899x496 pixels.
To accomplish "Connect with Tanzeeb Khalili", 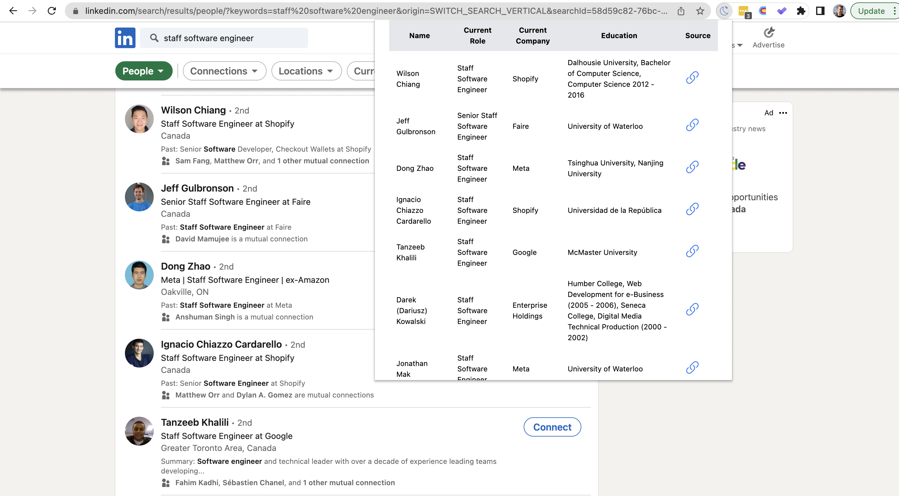I will coord(552,427).
